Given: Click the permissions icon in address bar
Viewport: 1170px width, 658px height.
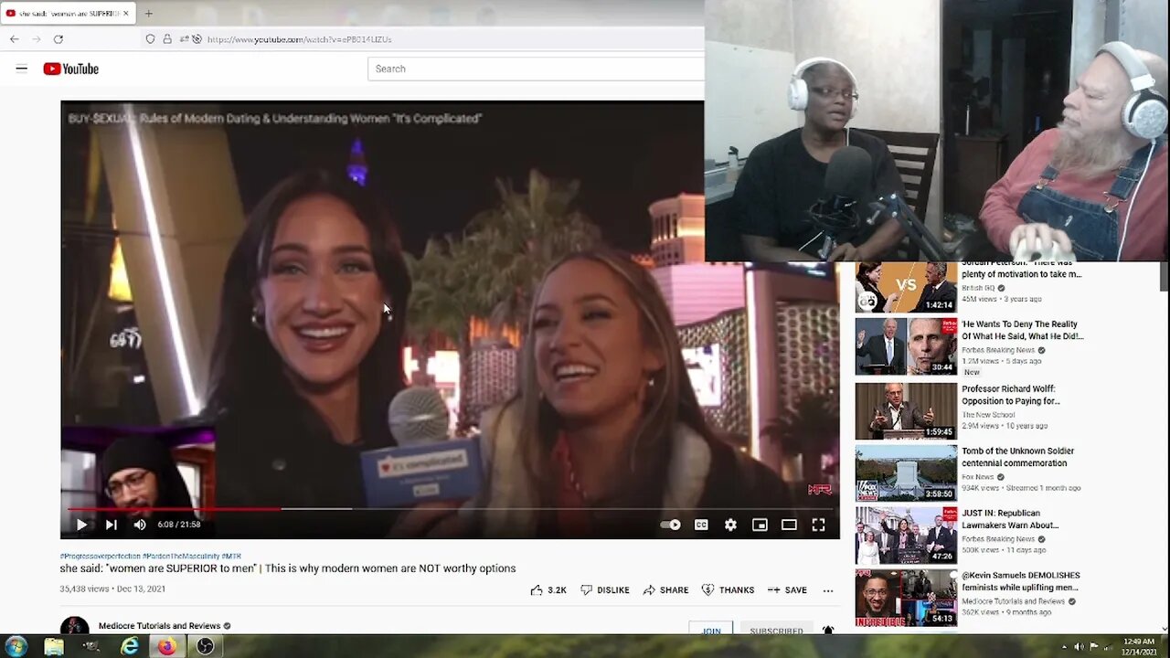Looking at the screenshot, I should coord(184,39).
